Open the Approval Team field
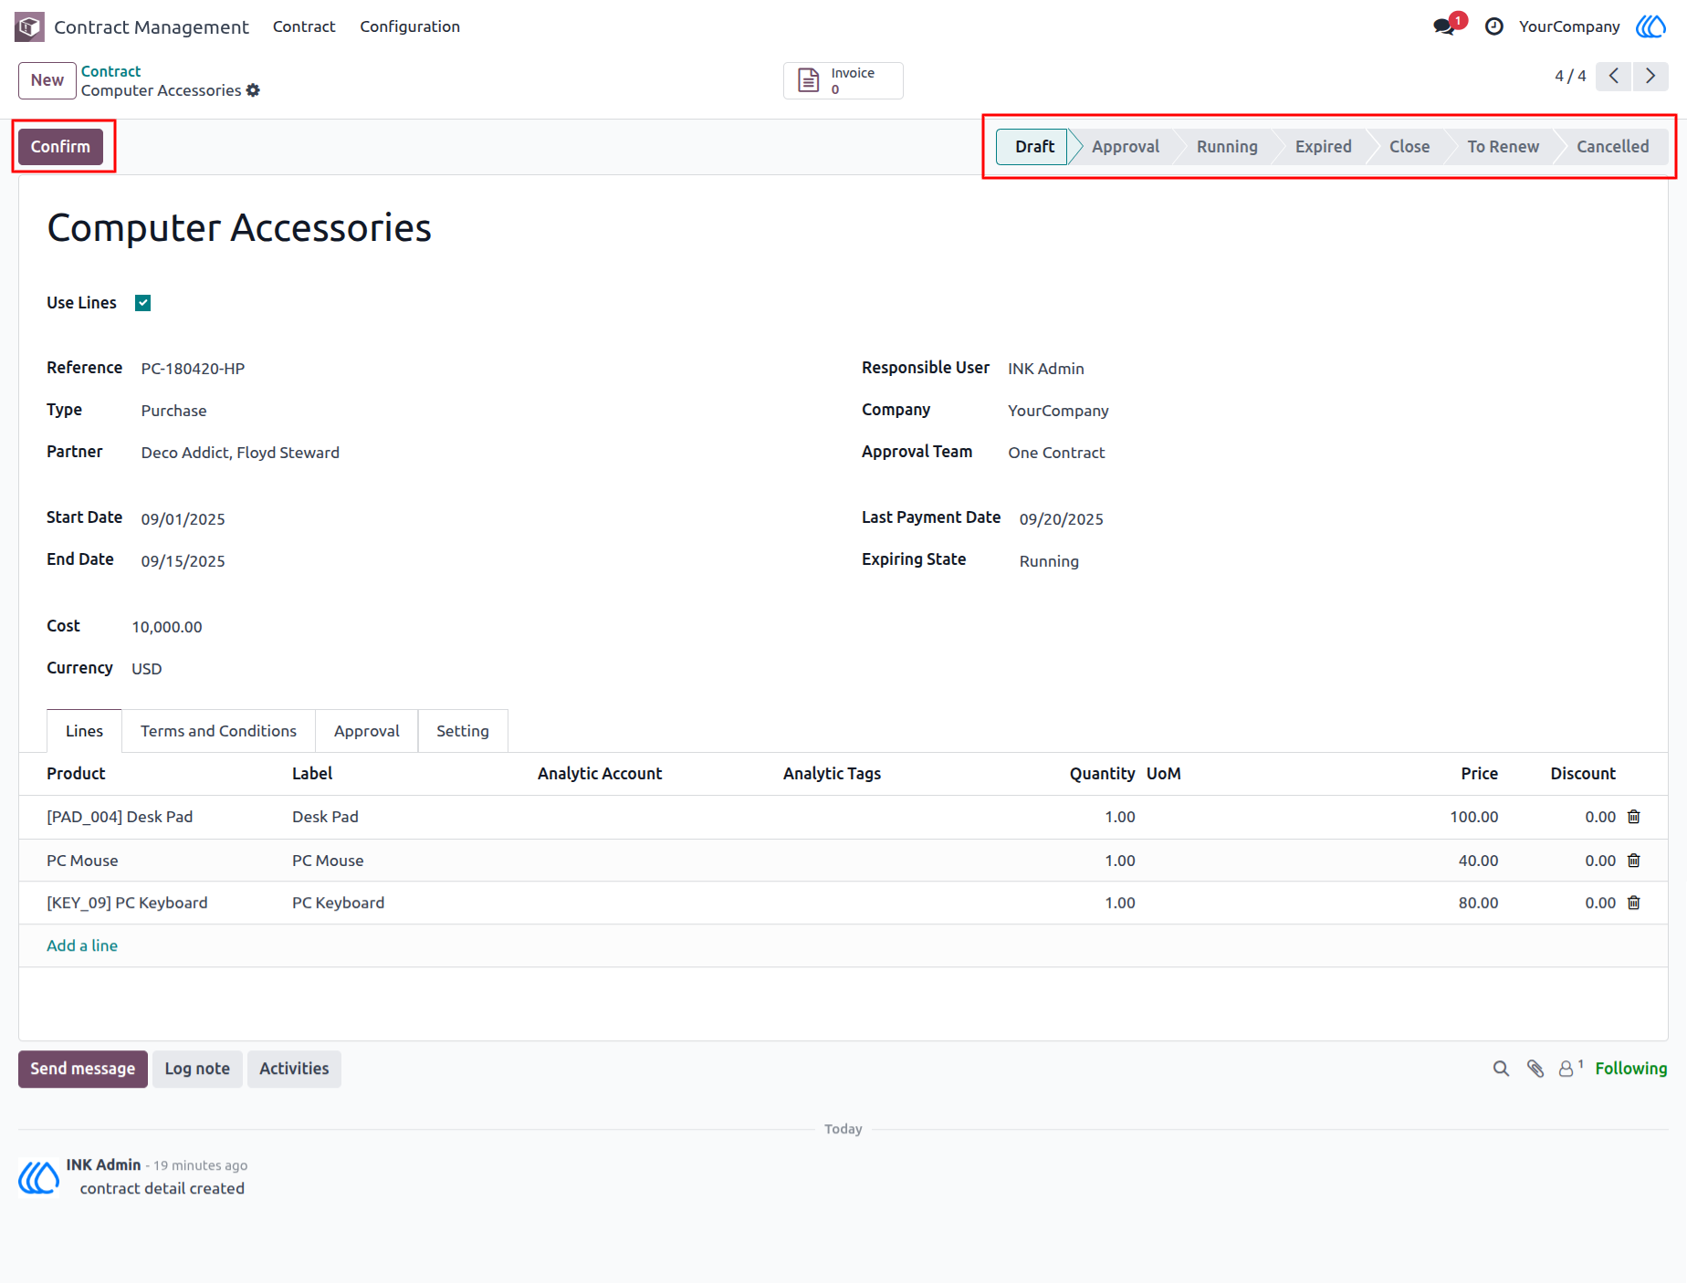This screenshot has width=1687, height=1284. click(x=1056, y=453)
